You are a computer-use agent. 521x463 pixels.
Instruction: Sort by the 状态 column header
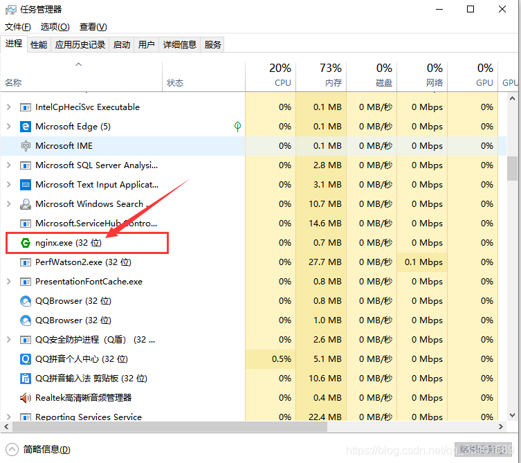(203, 76)
